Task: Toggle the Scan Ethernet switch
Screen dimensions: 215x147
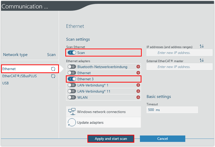Action: pyautogui.click(x=72, y=52)
